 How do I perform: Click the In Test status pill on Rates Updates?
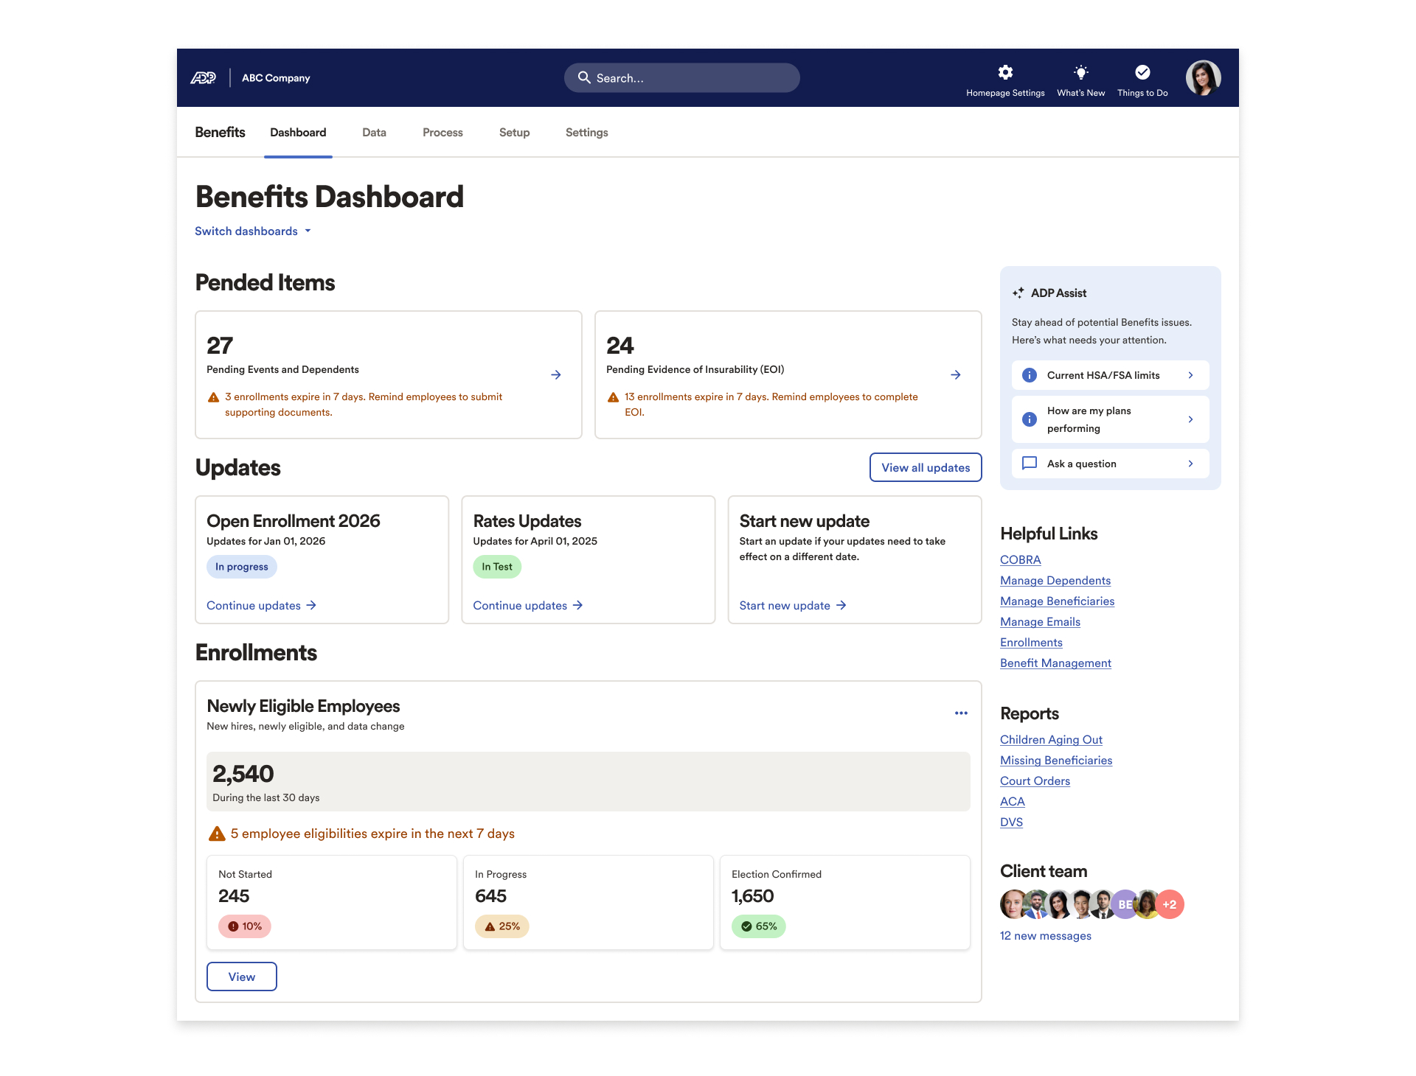496,567
